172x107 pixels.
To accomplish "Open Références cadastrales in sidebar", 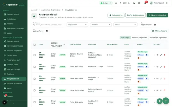I will [14, 28].
